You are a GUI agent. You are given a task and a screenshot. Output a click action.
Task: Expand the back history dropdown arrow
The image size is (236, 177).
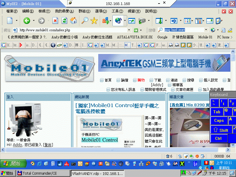(x=34, y=21)
